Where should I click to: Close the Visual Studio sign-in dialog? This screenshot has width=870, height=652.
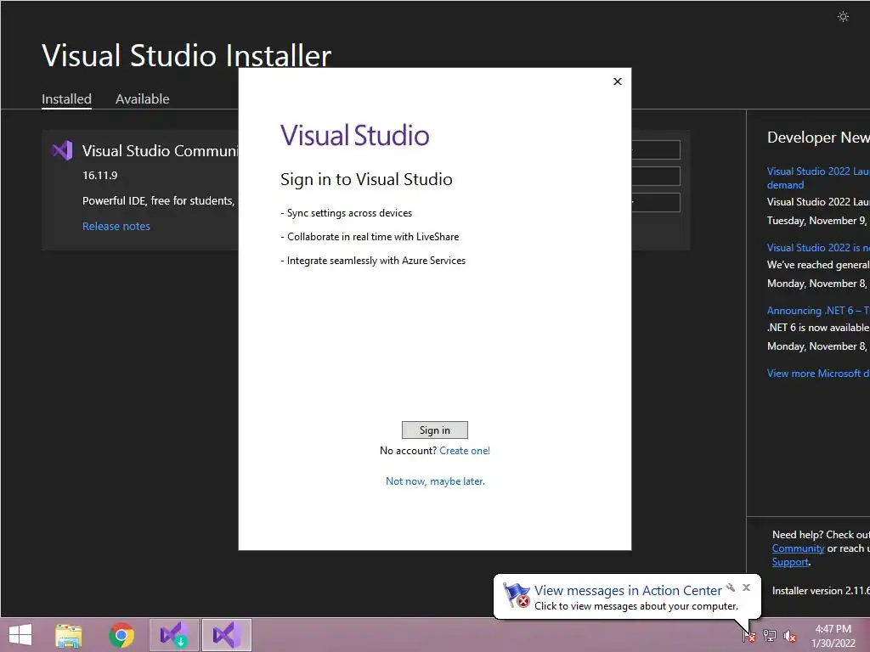pos(618,81)
